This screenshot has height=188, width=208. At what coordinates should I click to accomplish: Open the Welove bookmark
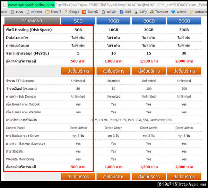pyautogui.click(x=179, y=12)
